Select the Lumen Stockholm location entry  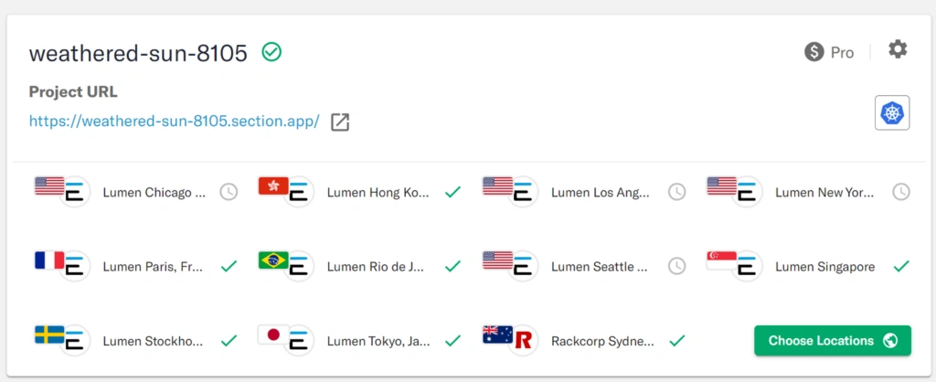point(135,341)
